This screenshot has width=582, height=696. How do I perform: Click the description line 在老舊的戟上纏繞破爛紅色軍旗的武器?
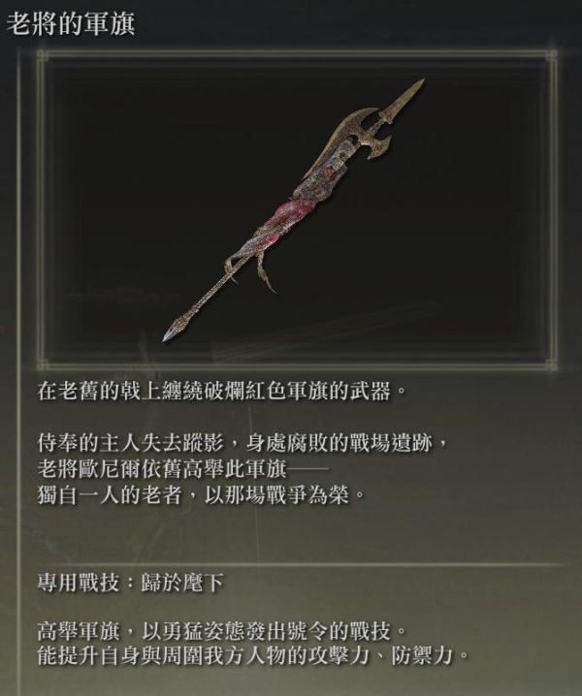222,391
